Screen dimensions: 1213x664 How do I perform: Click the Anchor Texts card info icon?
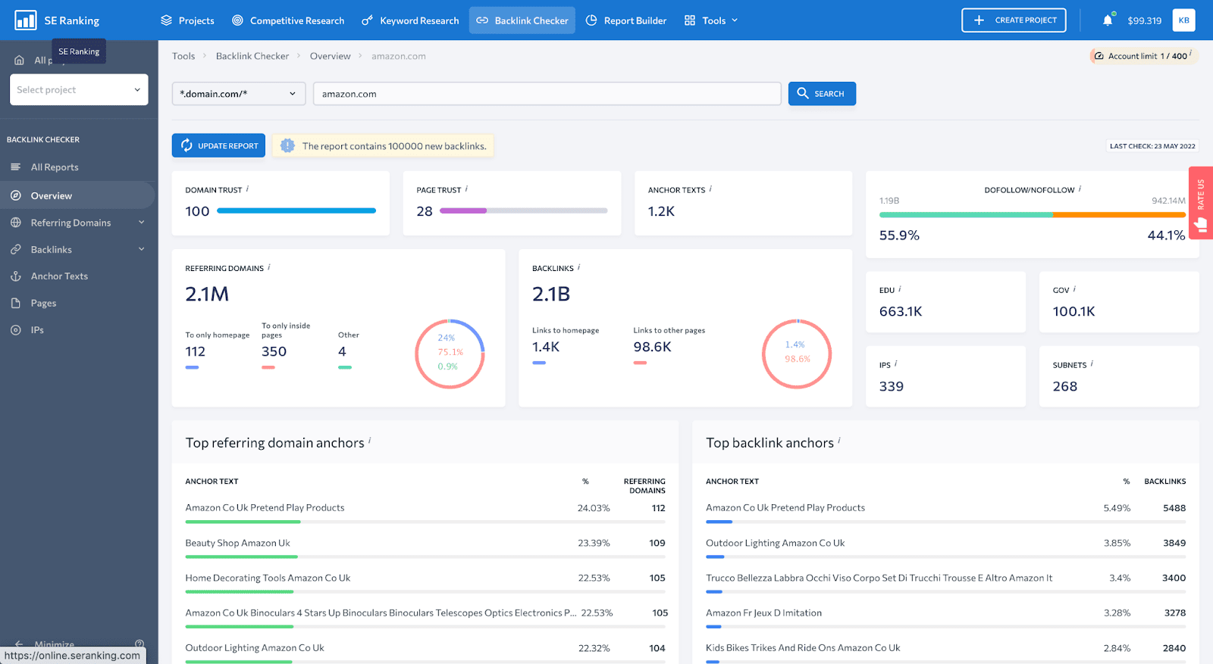710,189
